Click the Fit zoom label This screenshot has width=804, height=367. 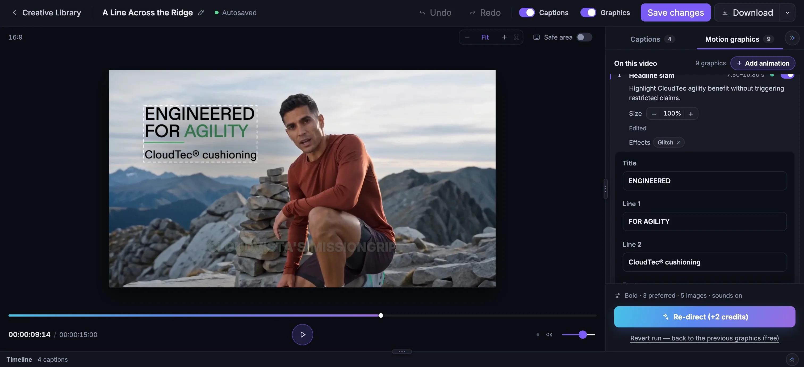coord(485,37)
